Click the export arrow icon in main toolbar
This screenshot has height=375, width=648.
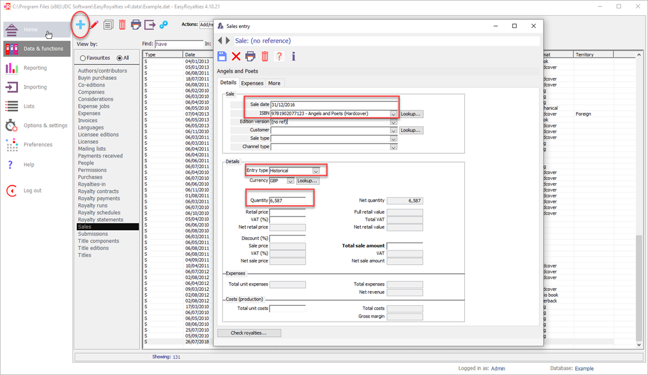point(150,25)
